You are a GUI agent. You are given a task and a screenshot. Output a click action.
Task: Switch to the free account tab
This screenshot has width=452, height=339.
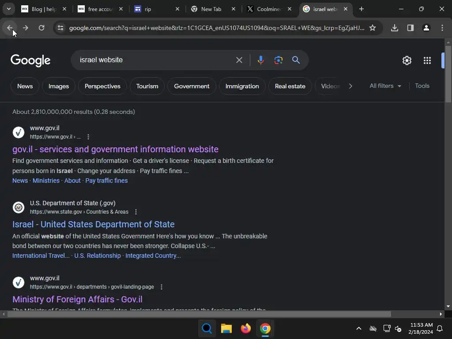click(x=100, y=9)
